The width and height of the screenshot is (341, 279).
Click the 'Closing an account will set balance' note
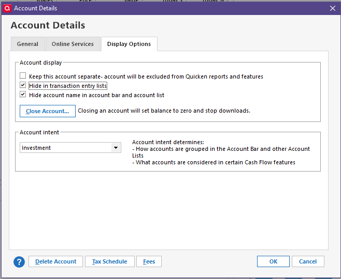[x=164, y=111]
